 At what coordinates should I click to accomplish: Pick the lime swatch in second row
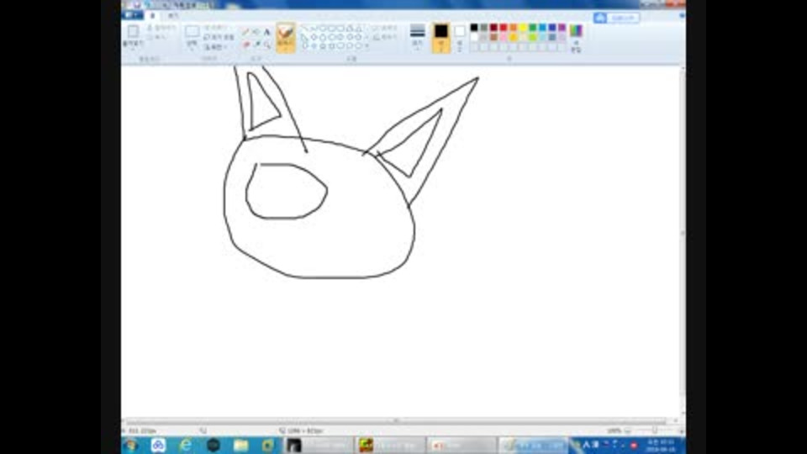click(533, 37)
